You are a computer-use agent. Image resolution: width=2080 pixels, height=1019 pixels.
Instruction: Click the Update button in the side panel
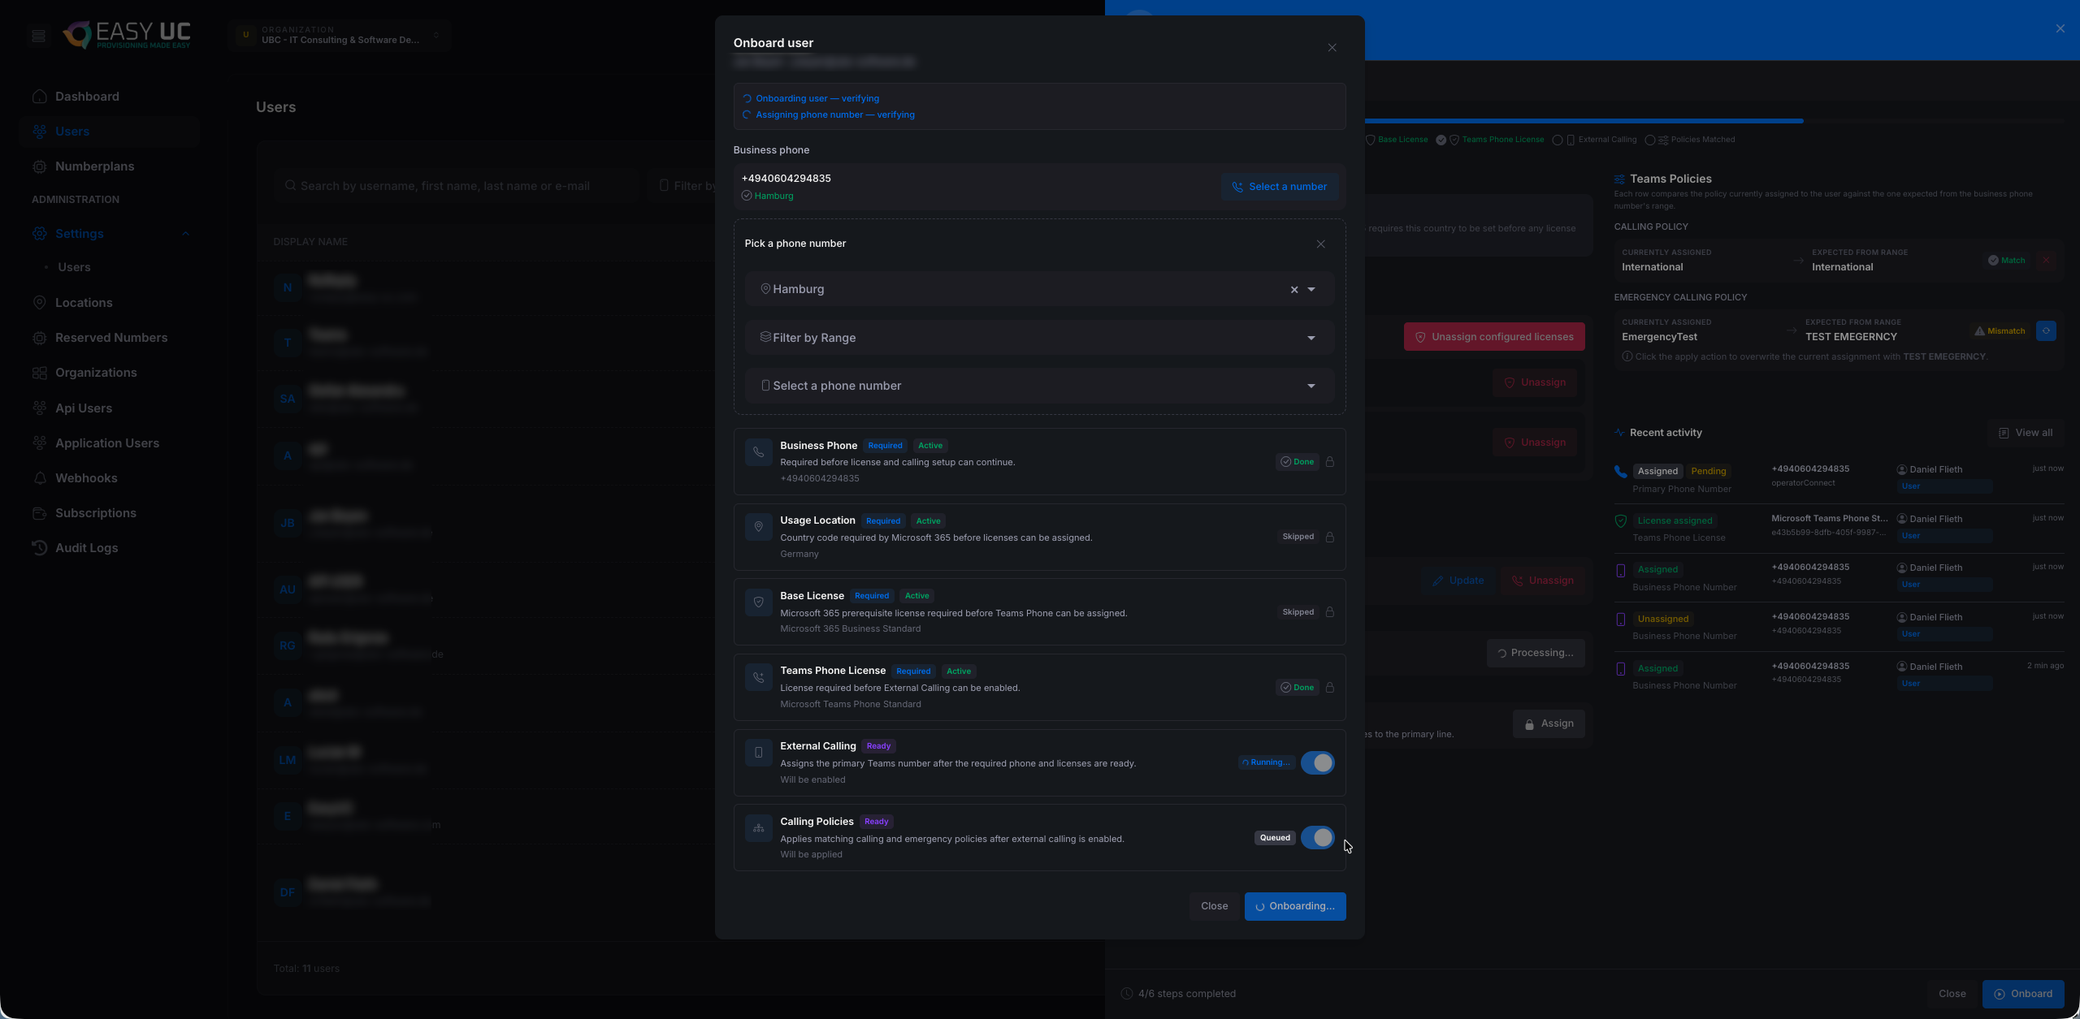(1458, 581)
